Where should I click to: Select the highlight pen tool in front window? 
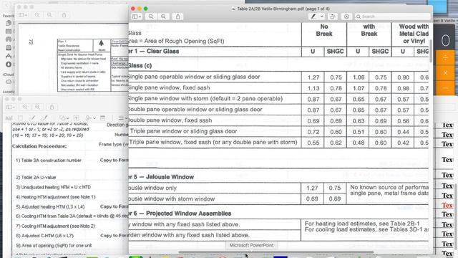[313, 16]
